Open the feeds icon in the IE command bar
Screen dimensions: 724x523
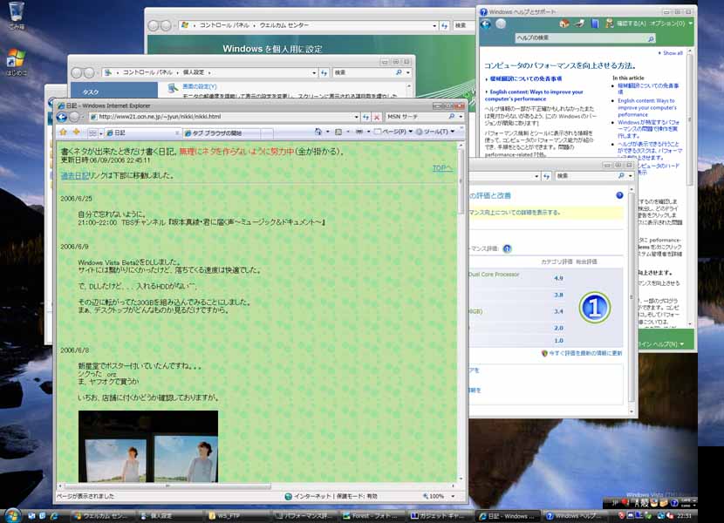tap(338, 132)
